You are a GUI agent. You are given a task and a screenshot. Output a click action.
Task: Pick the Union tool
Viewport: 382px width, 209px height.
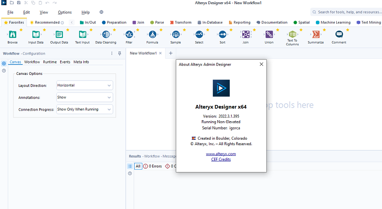pos(269,34)
